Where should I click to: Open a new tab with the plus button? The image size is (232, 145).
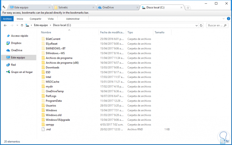click(188, 7)
